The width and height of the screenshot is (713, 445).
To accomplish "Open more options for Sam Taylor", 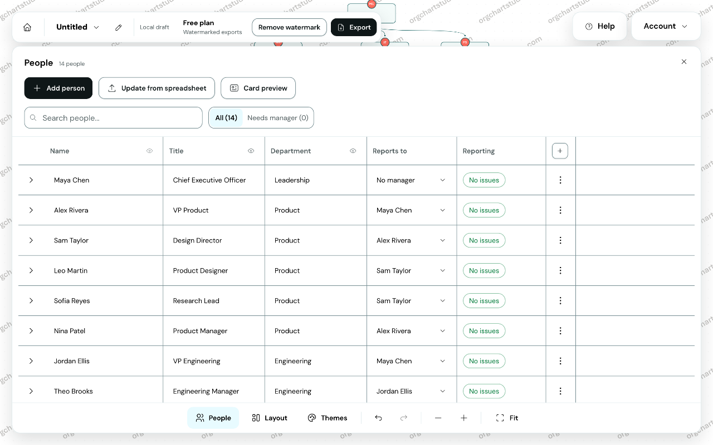I will click(x=560, y=240).
